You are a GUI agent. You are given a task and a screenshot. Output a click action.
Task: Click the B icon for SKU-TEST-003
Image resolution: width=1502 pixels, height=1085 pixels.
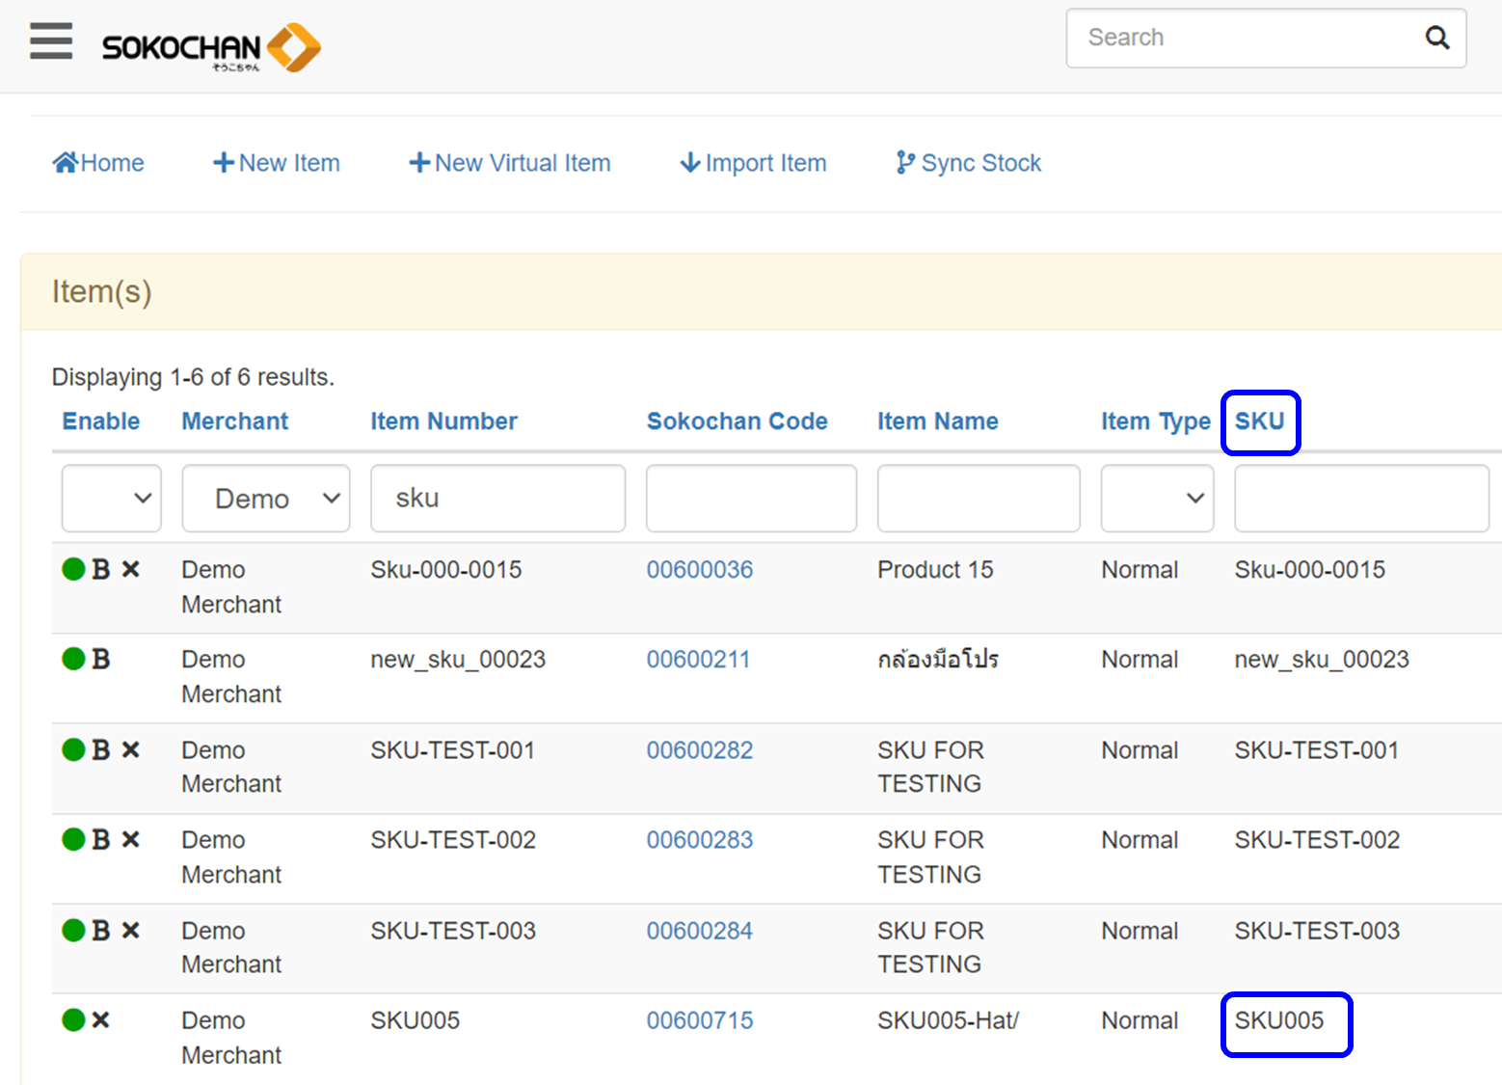point(101,931)
